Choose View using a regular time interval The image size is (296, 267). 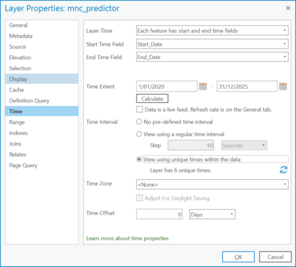point(139,134)
